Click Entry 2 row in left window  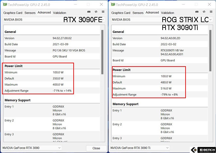[52, 124]
